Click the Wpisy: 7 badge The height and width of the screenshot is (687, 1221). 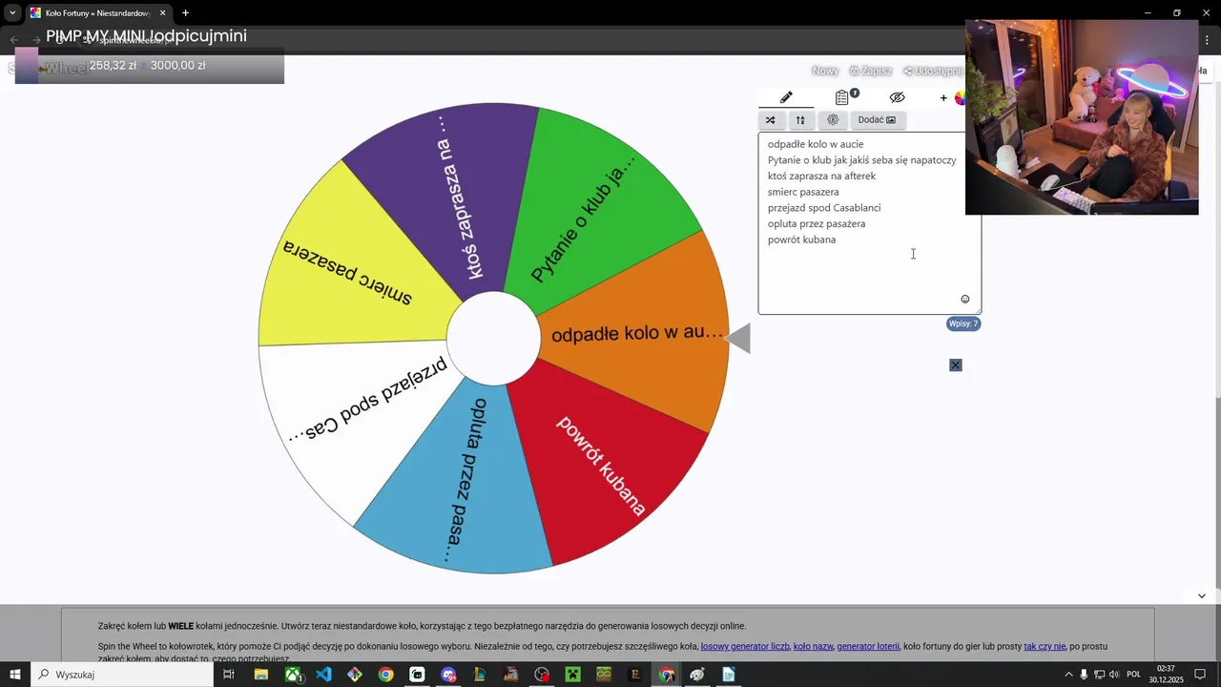click(963, 323)
